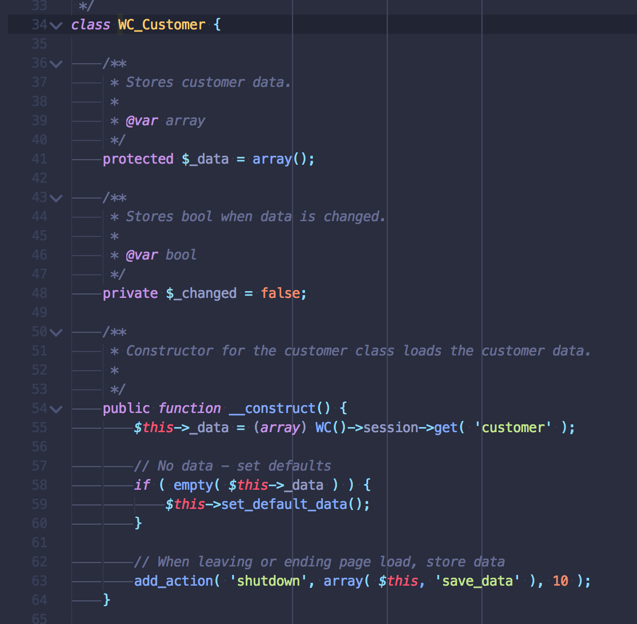
Task: Click '@var' tag before 'bool' type
Action: click(x=142, y=255)
